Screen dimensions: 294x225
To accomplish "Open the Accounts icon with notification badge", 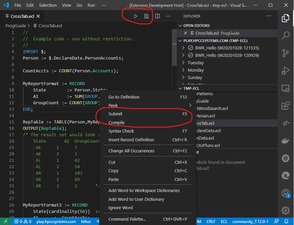I will pos(285,193).
